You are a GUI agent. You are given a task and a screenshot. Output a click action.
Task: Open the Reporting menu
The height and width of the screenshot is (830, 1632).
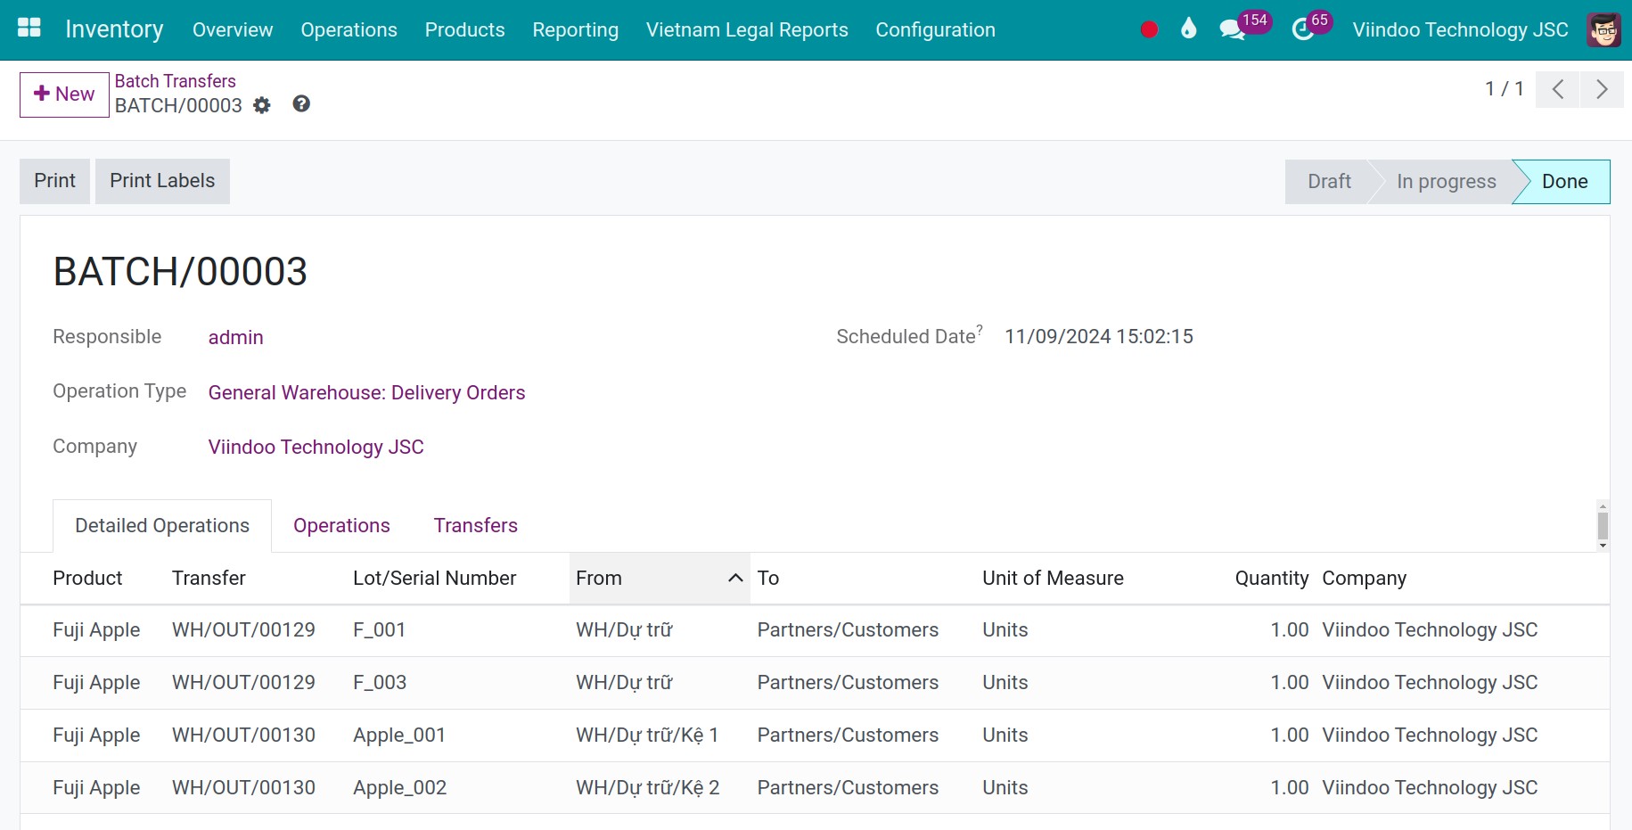(x=575, y=29)
